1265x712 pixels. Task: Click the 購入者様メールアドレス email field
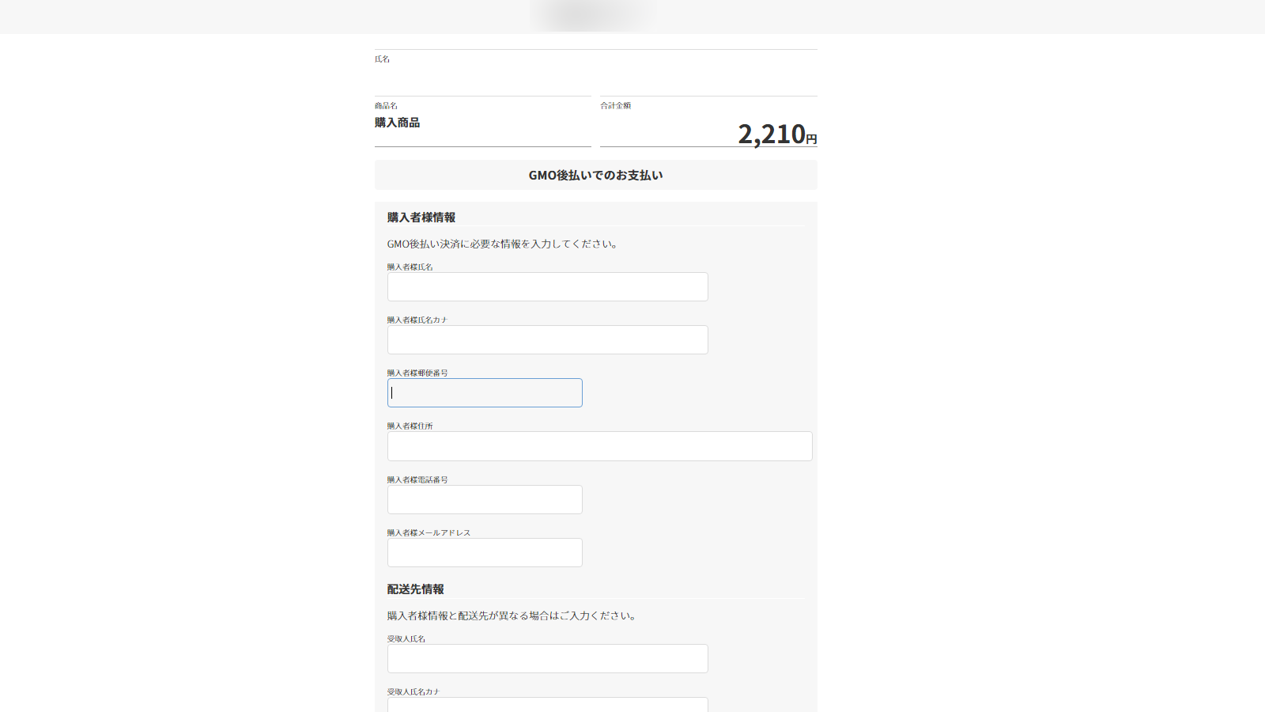[485, 552]
